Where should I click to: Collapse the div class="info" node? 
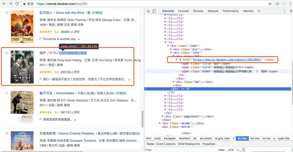pos(171,53)
